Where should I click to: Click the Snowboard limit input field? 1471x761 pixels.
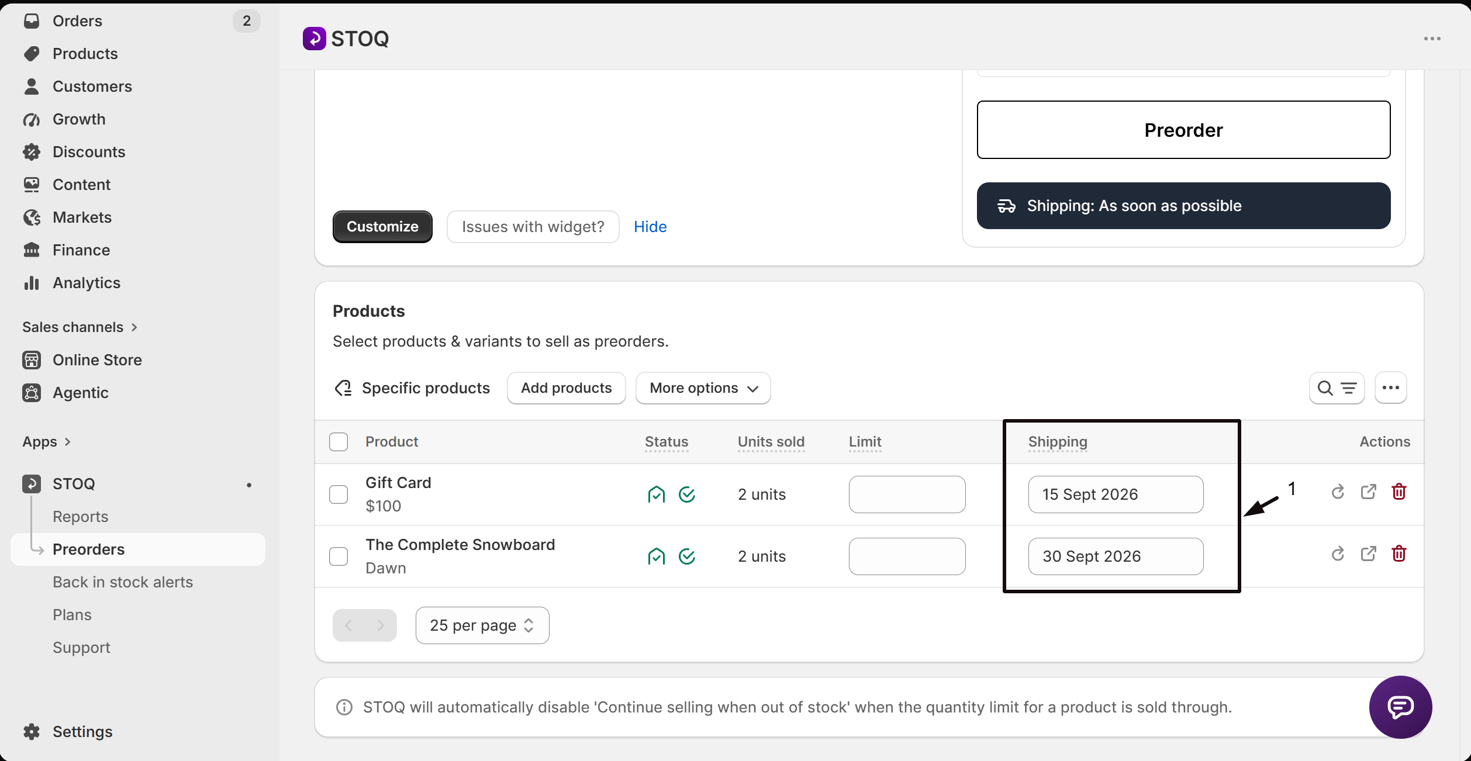point(907,556)
